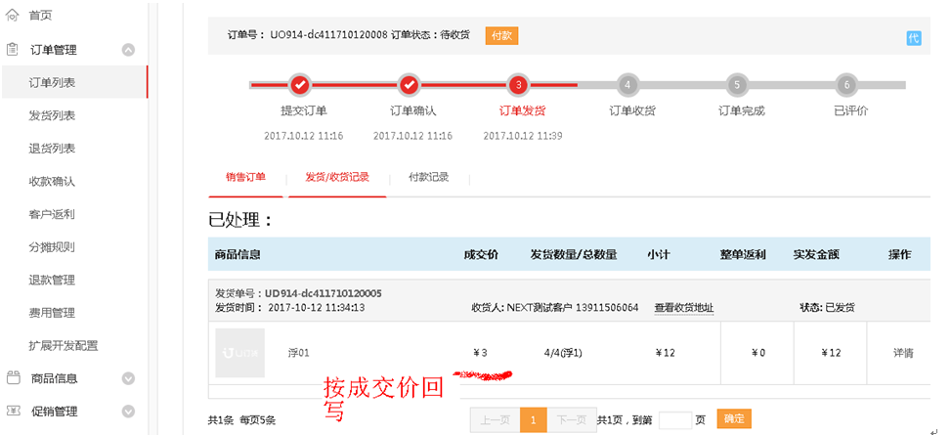This screenshot has height=435, width=952.
Task: Click the product name 浮01
Action: coord(299,353)
